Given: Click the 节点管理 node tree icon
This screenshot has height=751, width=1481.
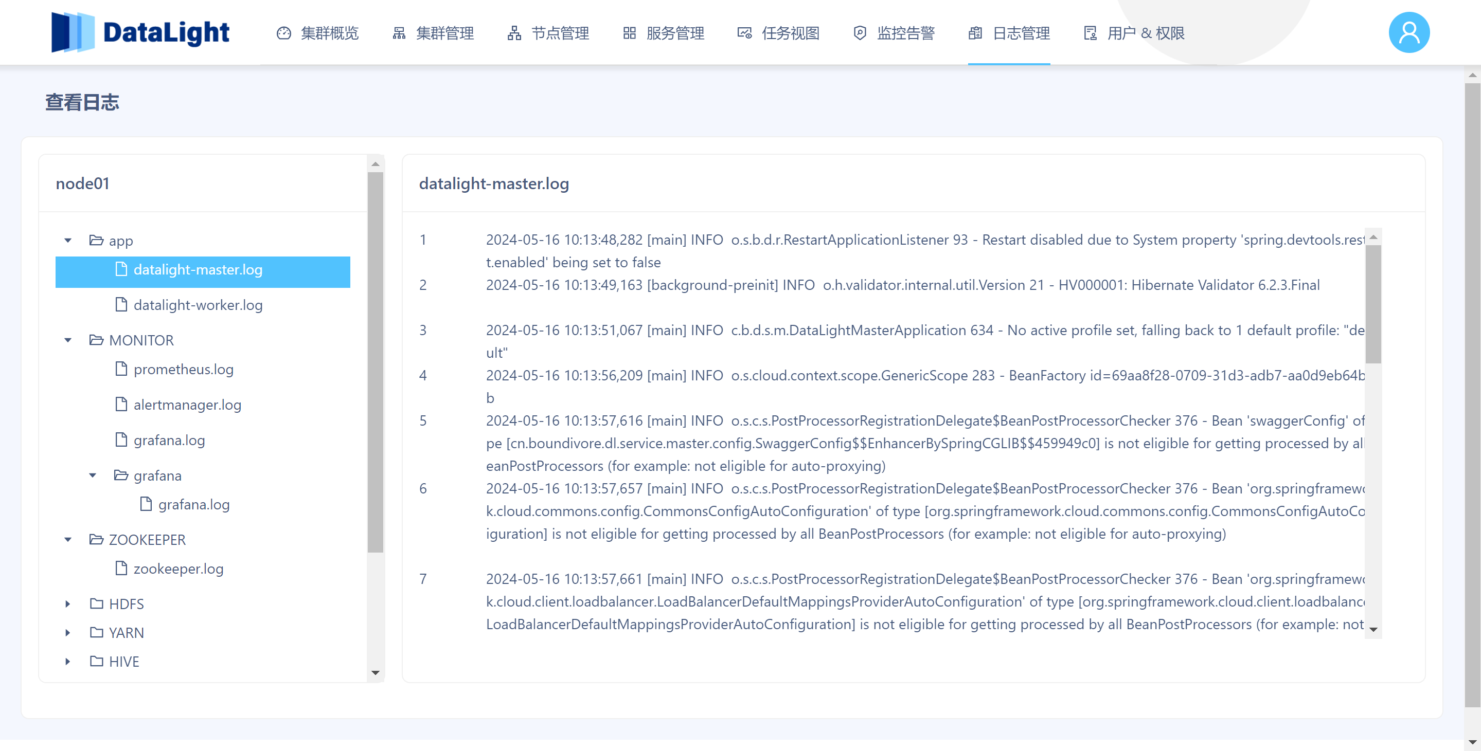Looking at the screenshot, I should pos(514,33).
